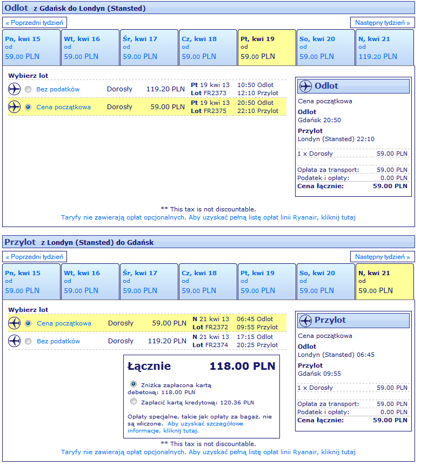Open outbound tab Pt, kwi 19
Screen dimensions: 421x472
(267, 48)
